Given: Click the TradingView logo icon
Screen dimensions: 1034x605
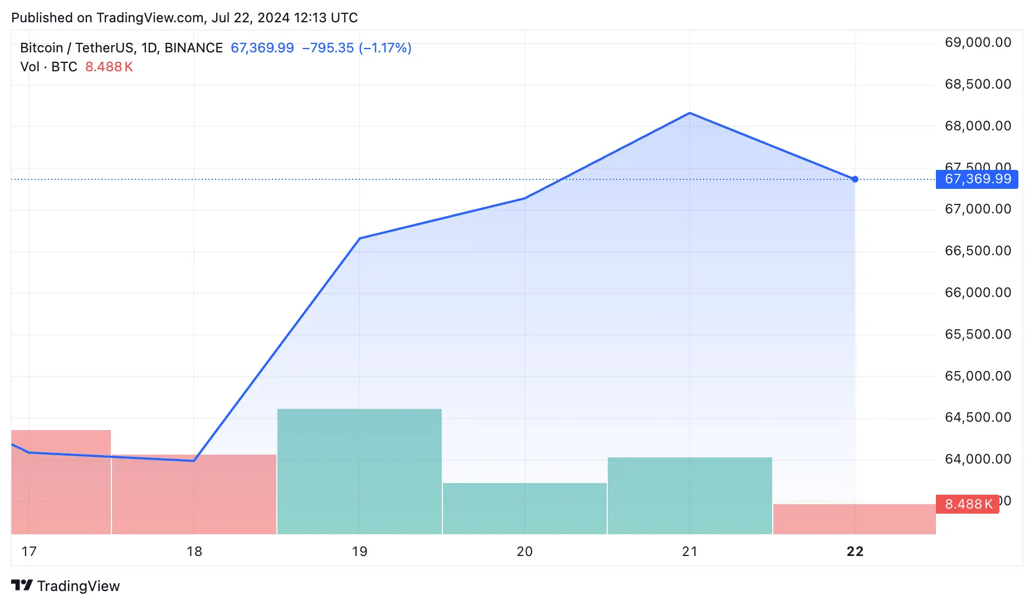Looking at the screenshot, I should [22, 586].
